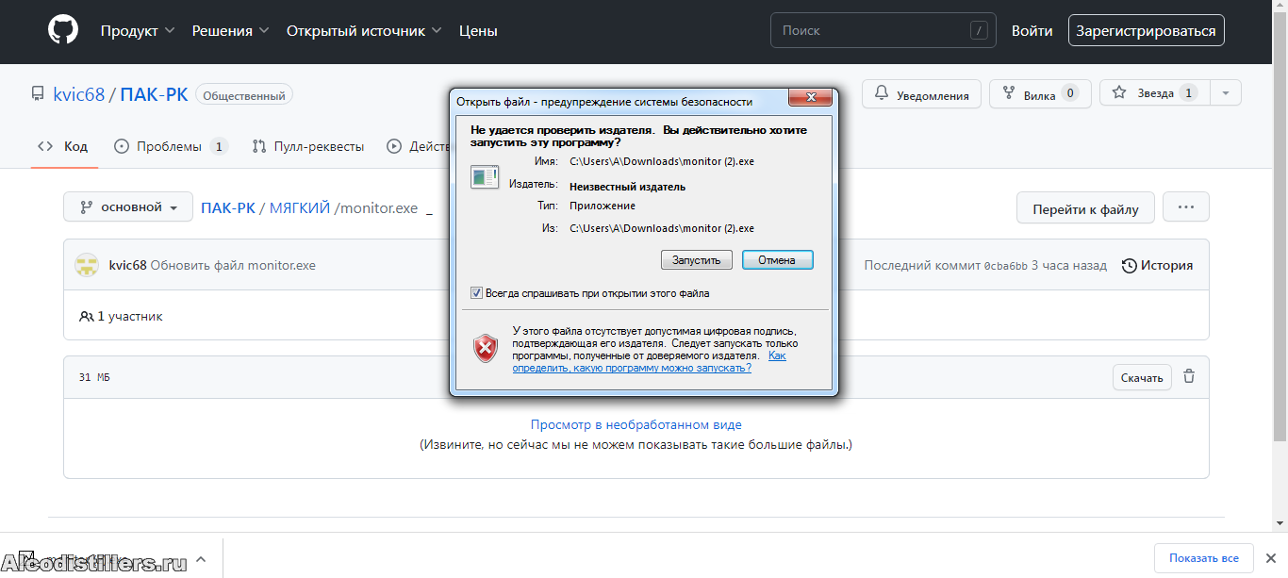This screenshot has height=578, width=1288.
Task: Click the red shield warning icon in dialog
Action: (486, 348)
